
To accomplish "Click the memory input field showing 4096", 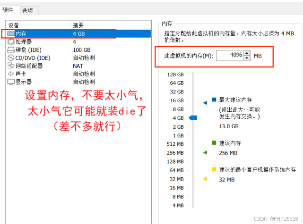I will click(x=230, y=56).
